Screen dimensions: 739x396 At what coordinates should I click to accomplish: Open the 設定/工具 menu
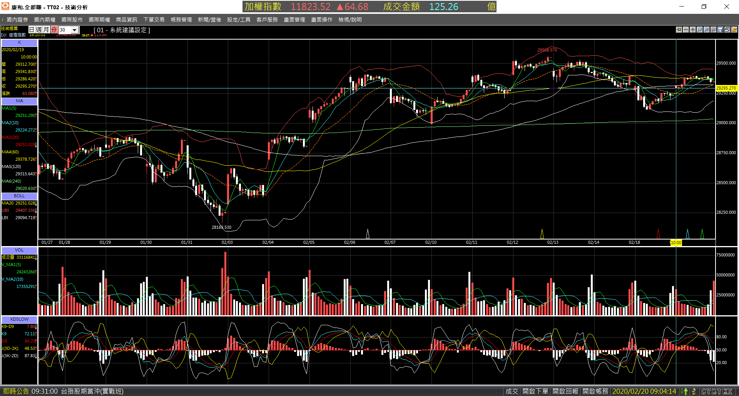pos(239,20)
